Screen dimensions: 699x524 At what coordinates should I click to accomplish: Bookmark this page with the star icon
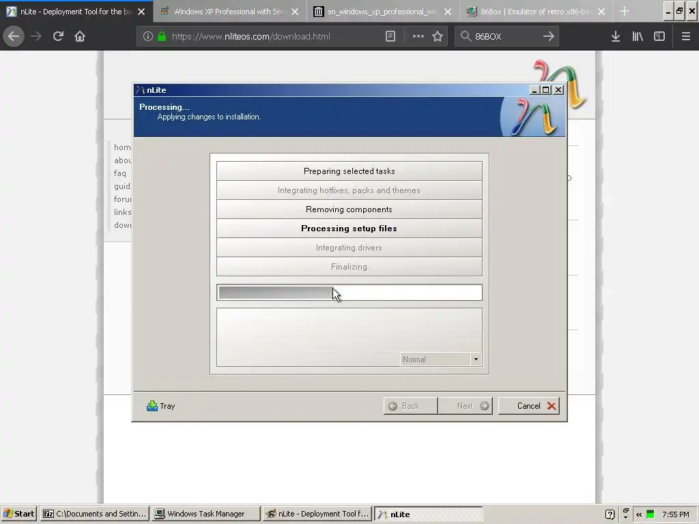(x=438, y=37)
